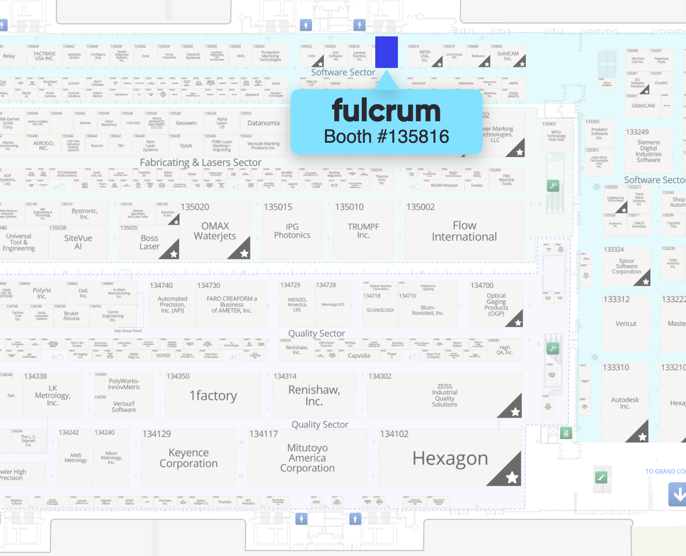The height and width of the screenshot is (556, 686).
Task: Click the restroom icon above booth 135818
Action: click(x=359, y=25)
